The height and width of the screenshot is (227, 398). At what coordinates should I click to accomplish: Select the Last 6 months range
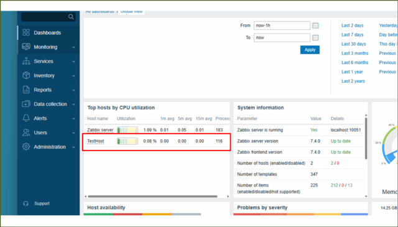(x=355, y=62)
